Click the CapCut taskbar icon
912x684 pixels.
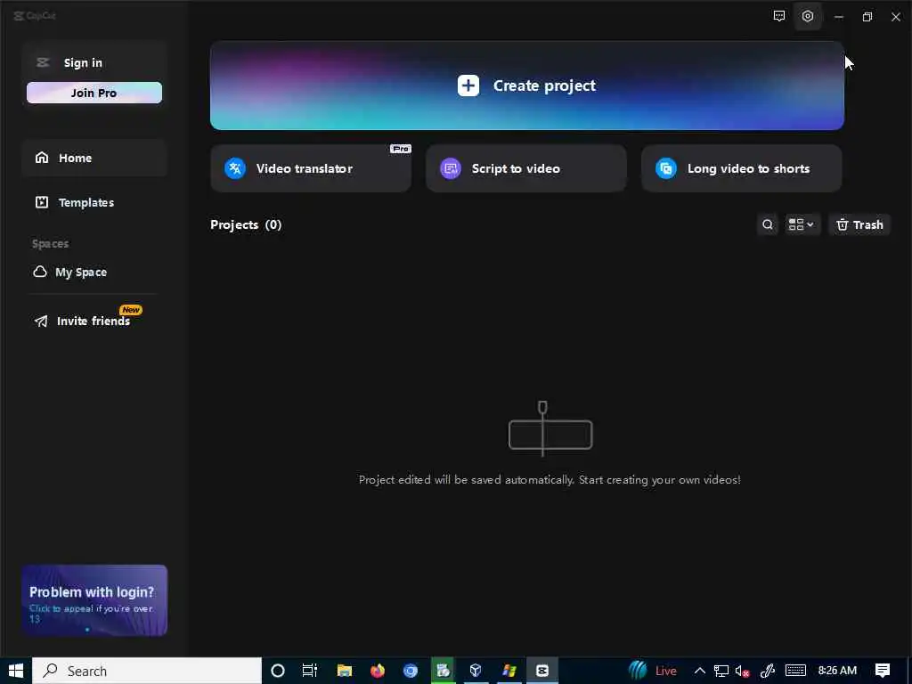pyautogui.click(x=542, y=671)
